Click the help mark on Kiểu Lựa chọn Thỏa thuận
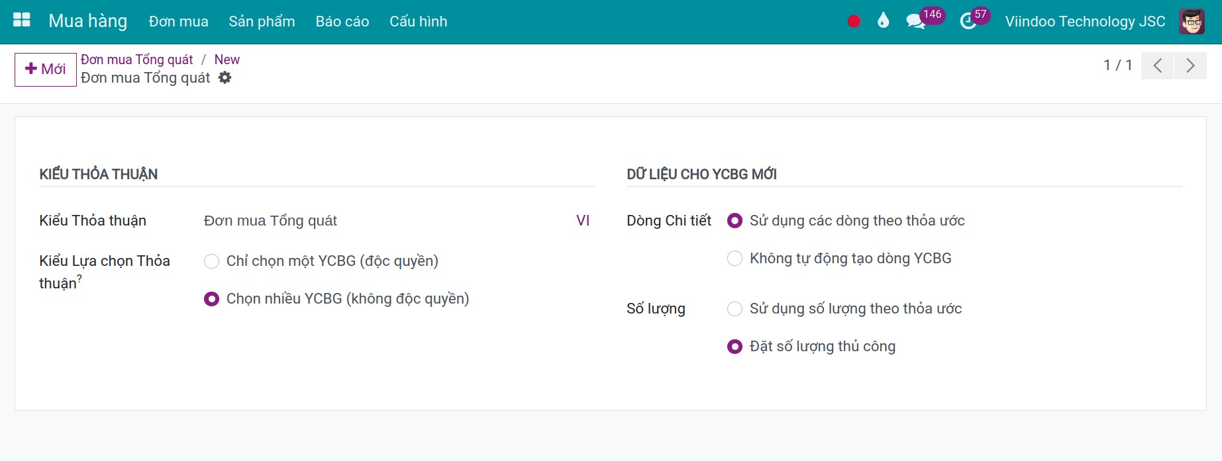Viewport: 1222px width, 461px height. point(79,278)
